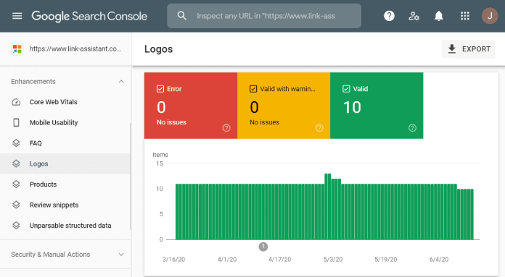
Task: Collapse the Enhancements section chevron
Action: coord(121,82)
